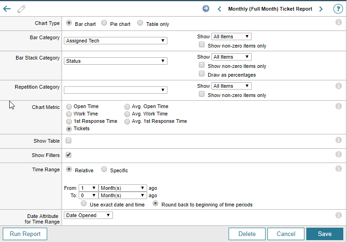The image size is (347, 242).
Task: Open the Bar Category dropdown Assigned Tech
Action: point(116,41)
